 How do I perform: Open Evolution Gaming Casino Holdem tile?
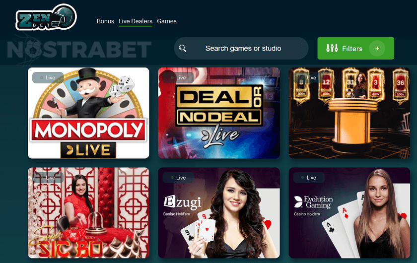[x=349, y=213]
